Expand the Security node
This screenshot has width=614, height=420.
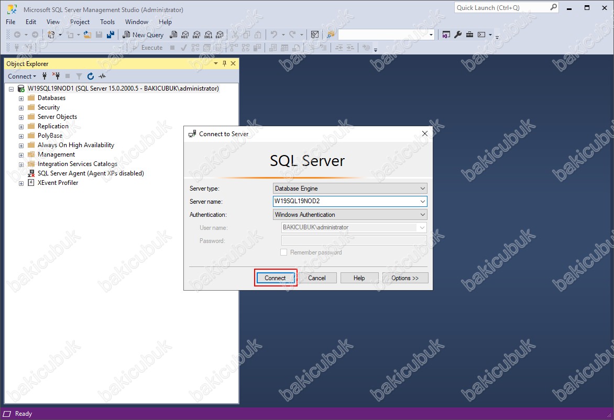(x=21, y=108)
